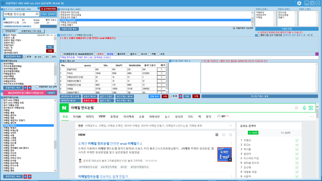The image size is (322, 181).
Task: Click second help icon beside 로얄키워드 복사
Action: coord(29,88)
